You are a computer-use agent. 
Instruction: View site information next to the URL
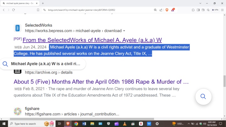(44, 10)
